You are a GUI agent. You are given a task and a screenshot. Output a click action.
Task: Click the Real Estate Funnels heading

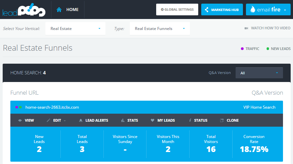coord(38,48)
